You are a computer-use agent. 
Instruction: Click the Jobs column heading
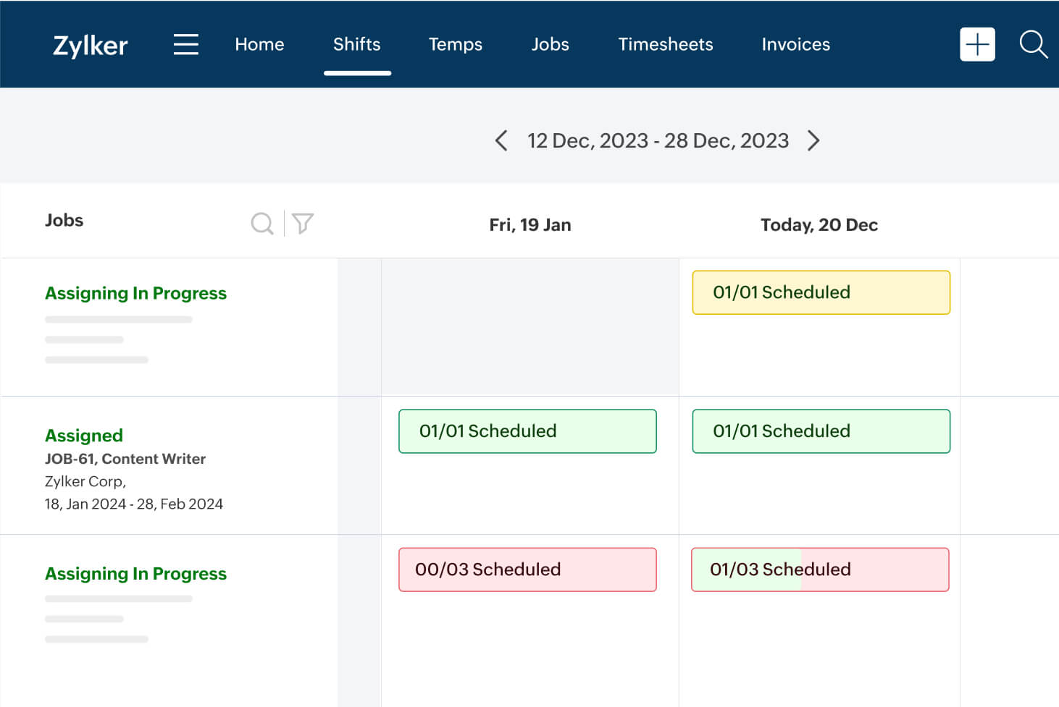point(64,220)
